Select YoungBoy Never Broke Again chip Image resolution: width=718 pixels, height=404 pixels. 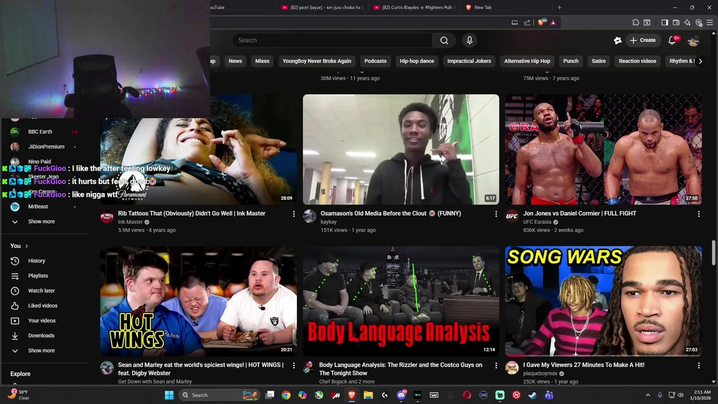[317, 61]
